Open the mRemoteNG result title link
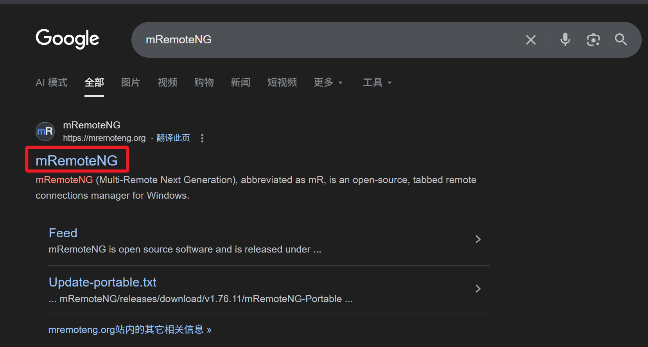The width and height of the screenshot is (648, 347). pyautogui.click(x=77, y=160)
